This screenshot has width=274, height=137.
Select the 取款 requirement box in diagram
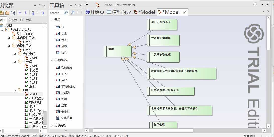tap(118, 51)
